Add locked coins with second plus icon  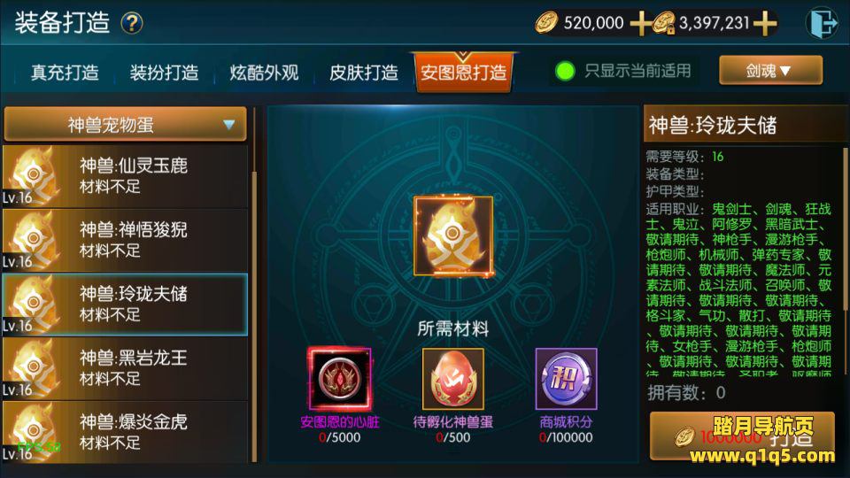pyautogui.click(x=765, y=23)
